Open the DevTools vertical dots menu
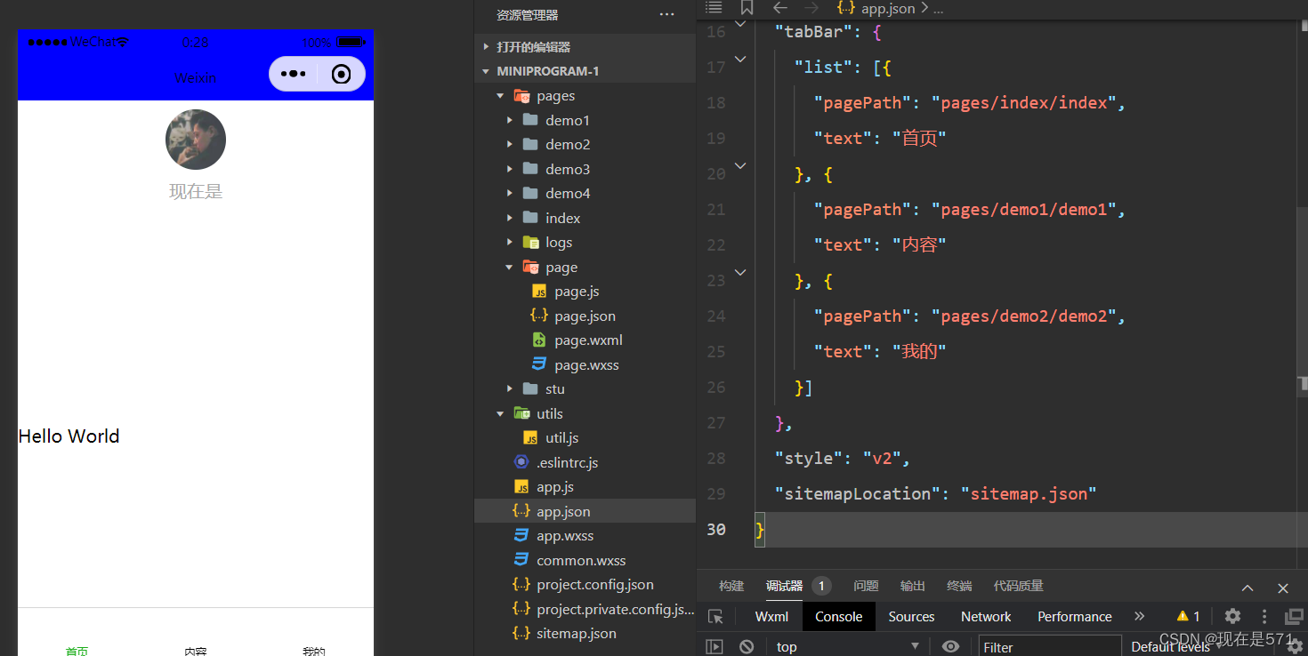This screenshot has height=656, width=1308. pos(1264,616)
